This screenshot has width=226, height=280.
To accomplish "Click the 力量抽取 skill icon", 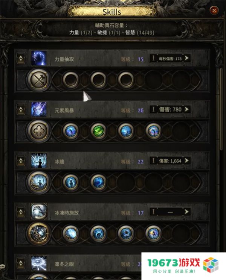I will 39,58.
